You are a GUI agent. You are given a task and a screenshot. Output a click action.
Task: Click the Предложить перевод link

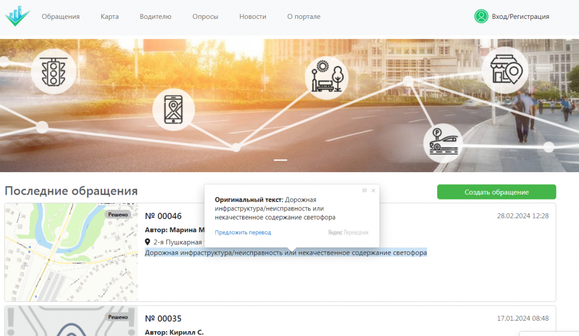[x=243, y=232]
